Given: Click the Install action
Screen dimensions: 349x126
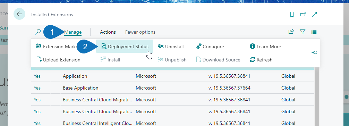Looking at the screenshot, I should 110,60.
